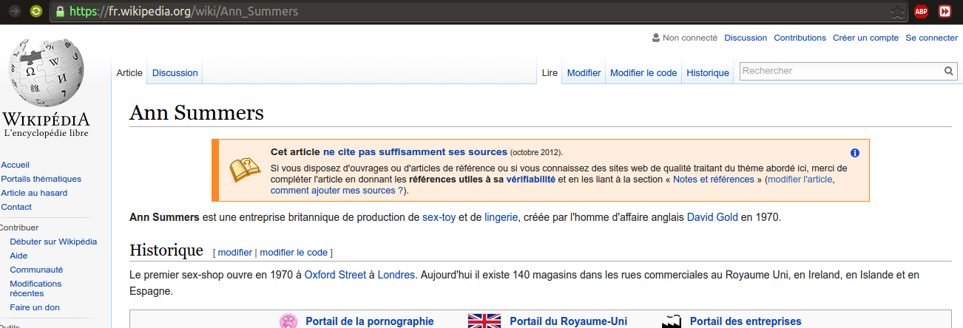
Task: Open Portails thématiques sidebar link
Action: coord(41,179)
